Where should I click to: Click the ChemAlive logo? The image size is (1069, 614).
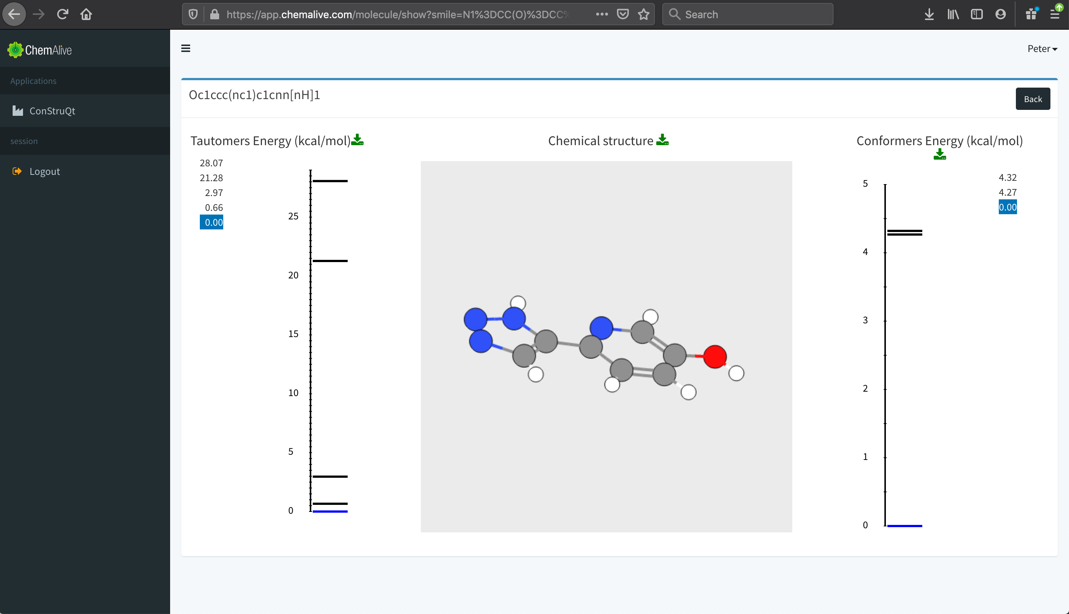[x=40, y=50]
